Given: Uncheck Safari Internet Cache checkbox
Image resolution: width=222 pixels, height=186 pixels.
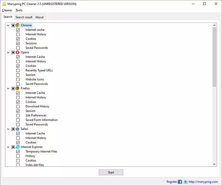Looking at the screenshot, I should pyautogui.click(x=18, y=133).
